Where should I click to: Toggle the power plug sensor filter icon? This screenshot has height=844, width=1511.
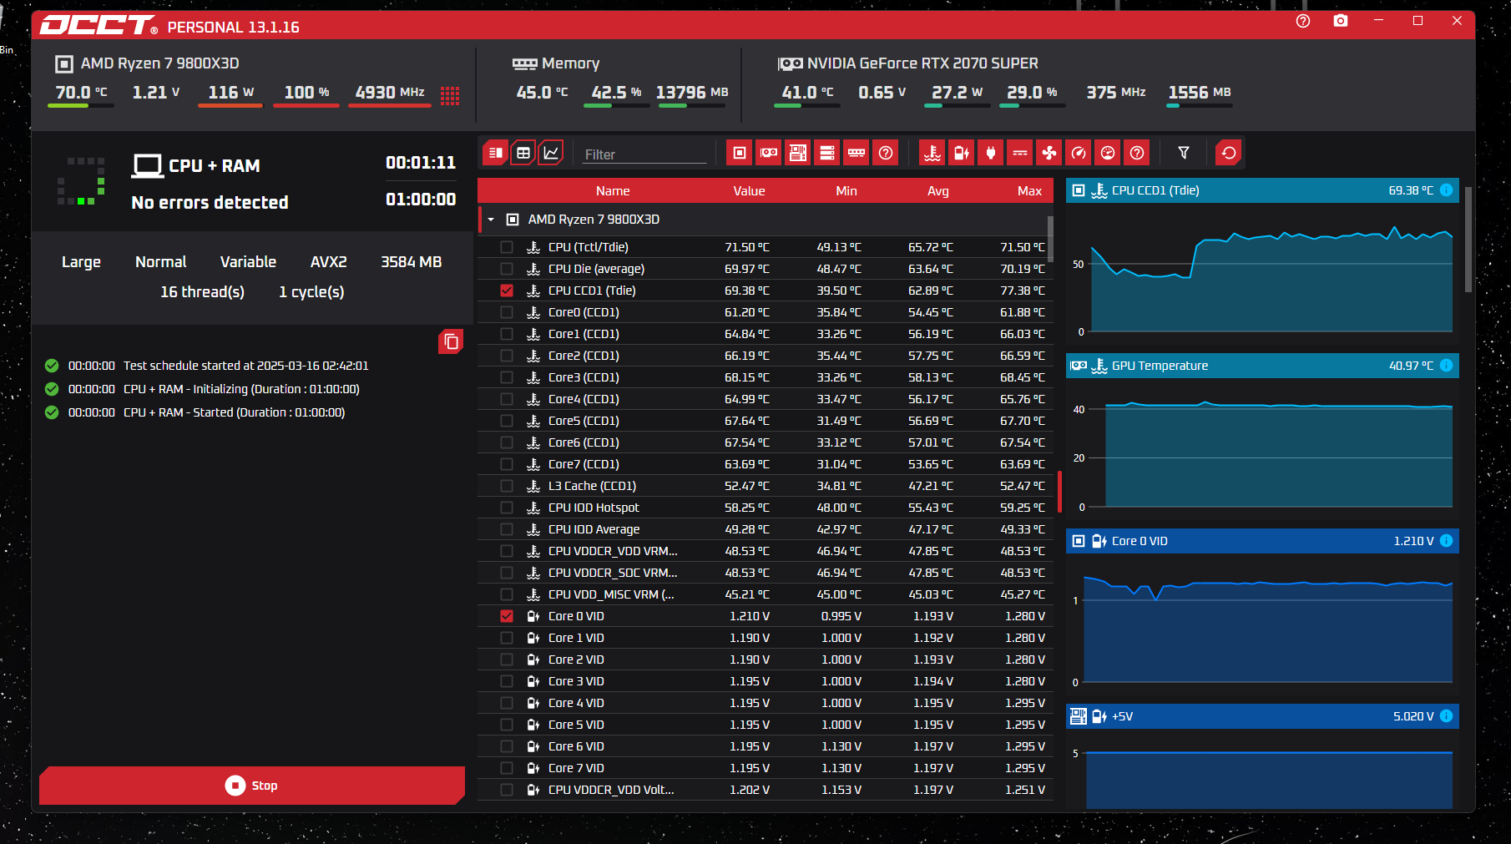tap(991, 153)
